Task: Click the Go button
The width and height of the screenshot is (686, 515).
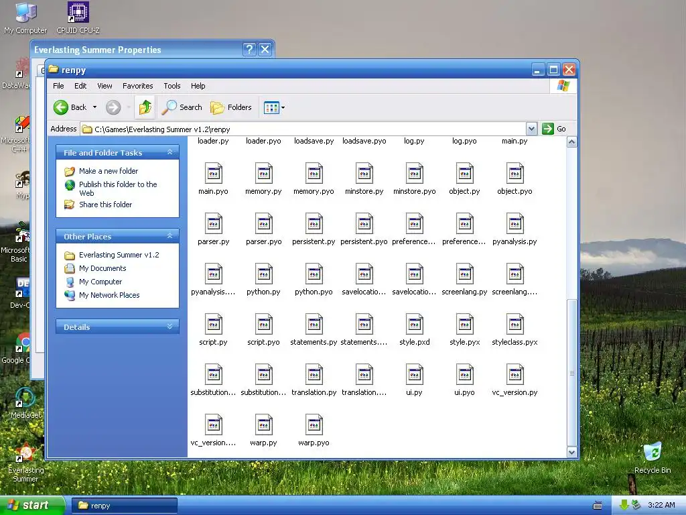Action: (x=554, y=129)
